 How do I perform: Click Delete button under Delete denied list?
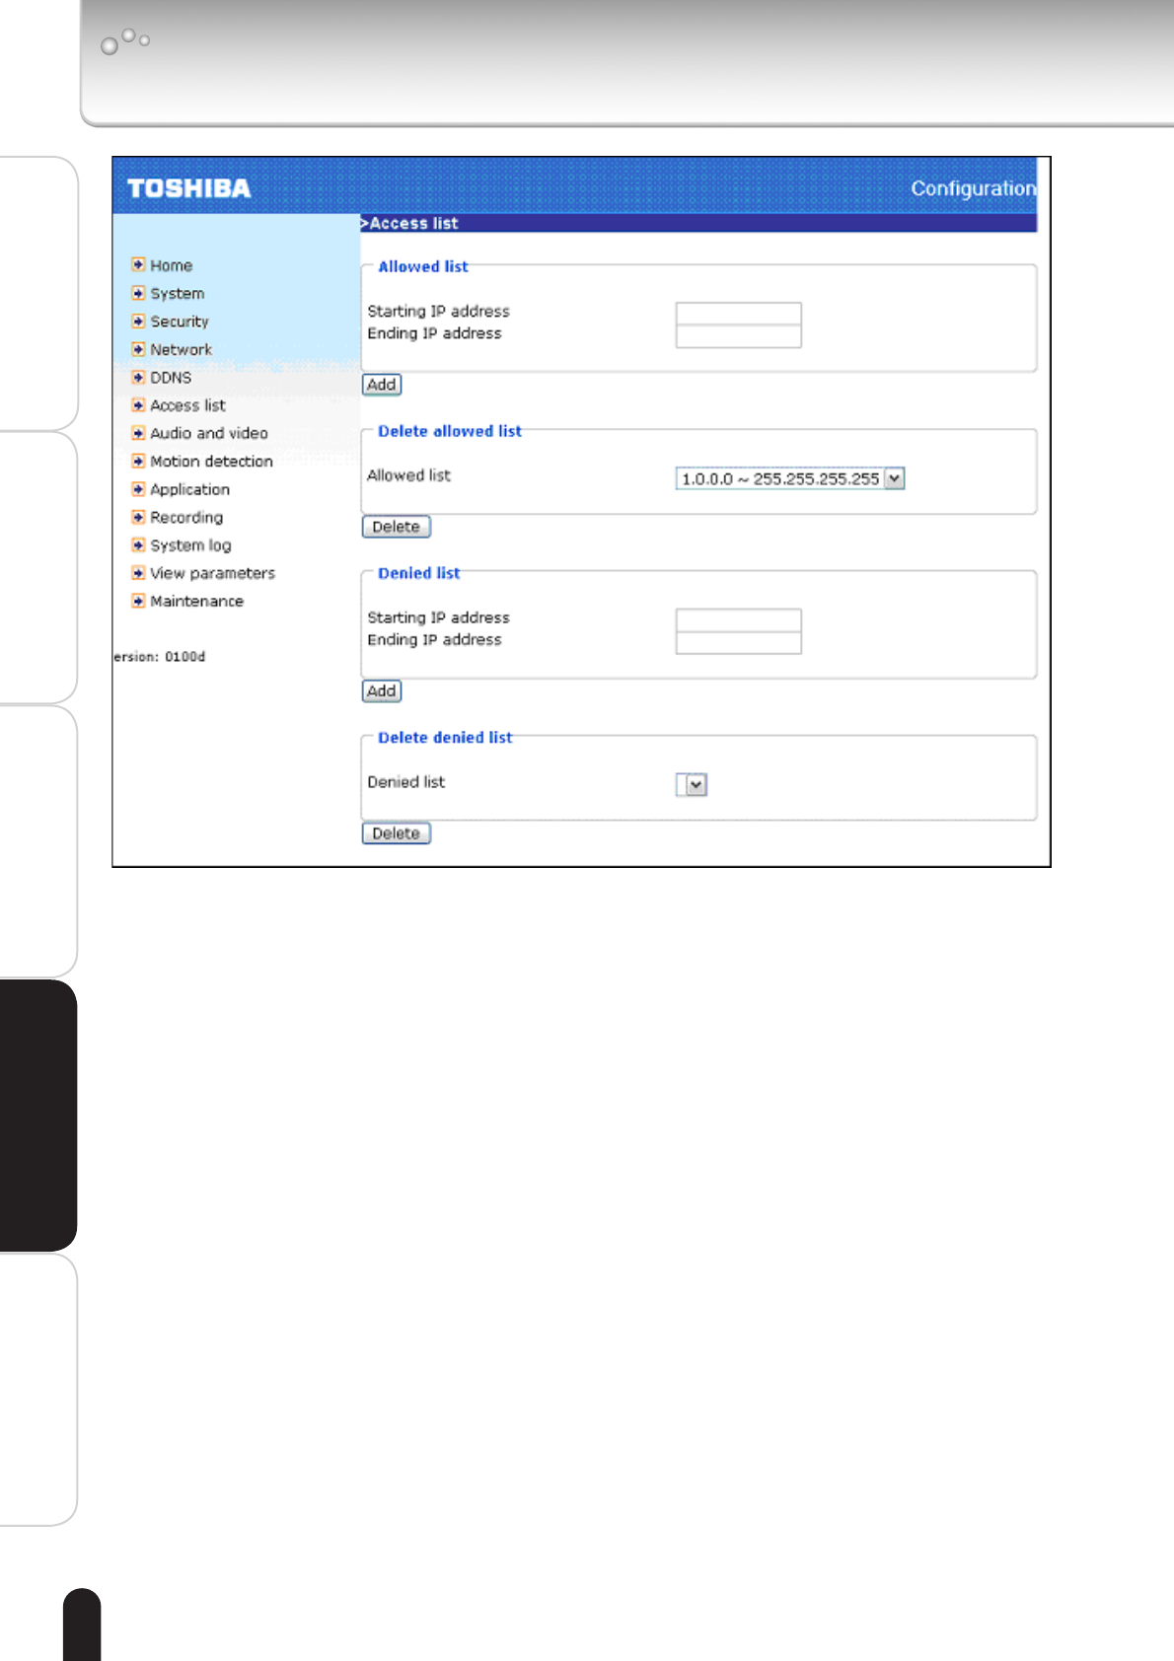click(397, 833)
